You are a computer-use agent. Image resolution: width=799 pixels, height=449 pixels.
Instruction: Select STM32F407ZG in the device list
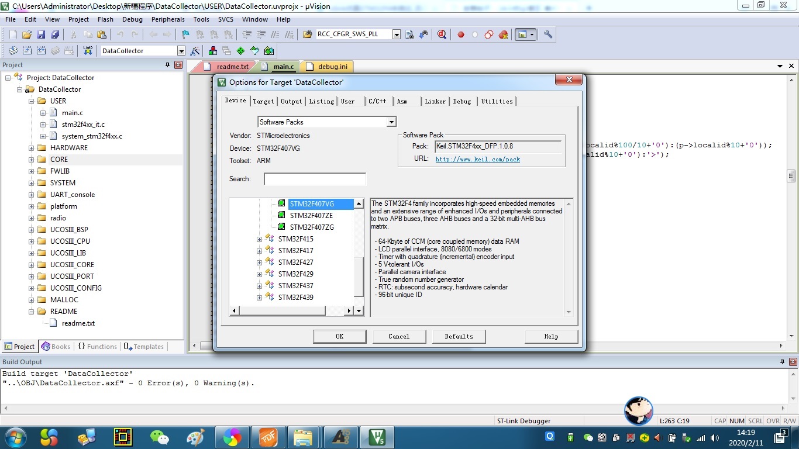(312, 227)
